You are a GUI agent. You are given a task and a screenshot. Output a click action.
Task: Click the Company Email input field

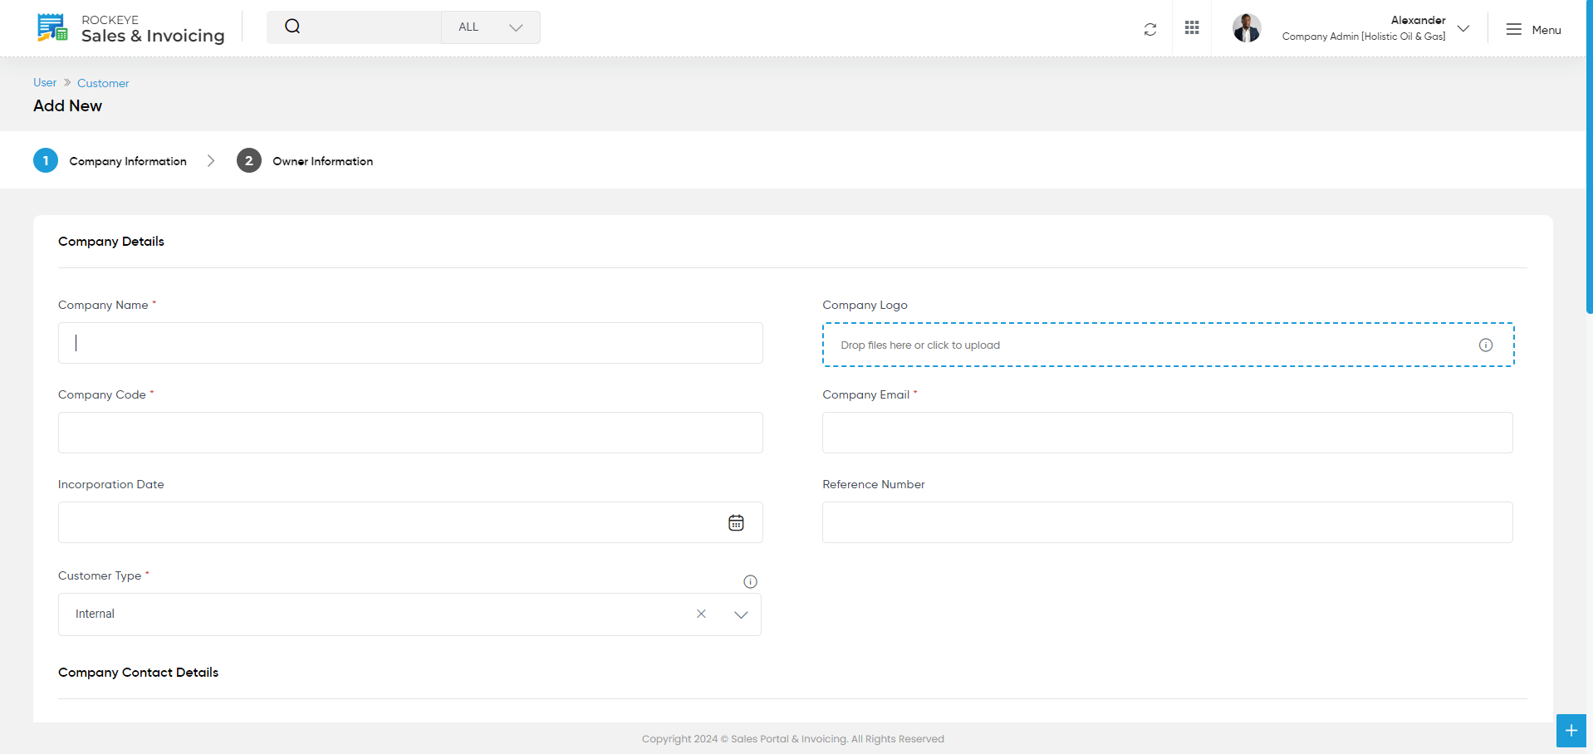(1167, 433)
